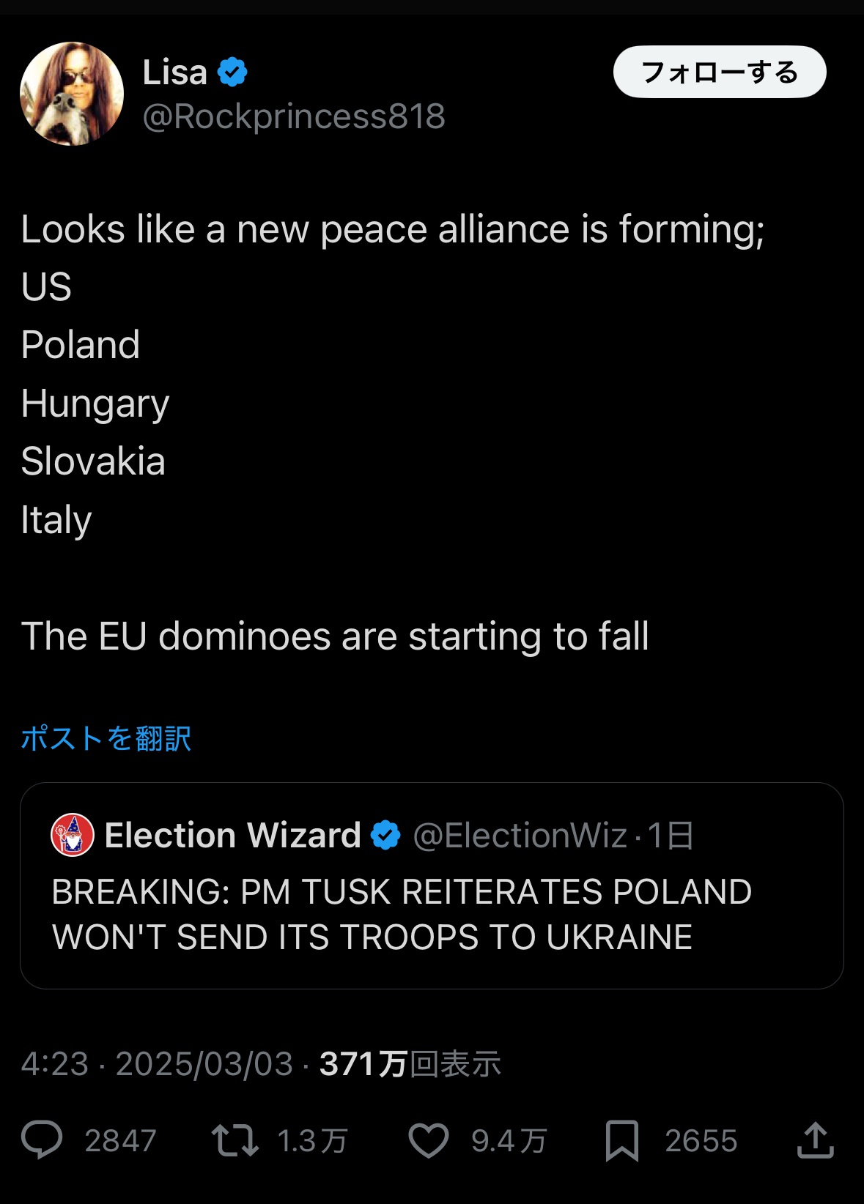Tap the repost arrows icon
This screenshot has width=864, height=1204.
click(x=235, y=1140)
